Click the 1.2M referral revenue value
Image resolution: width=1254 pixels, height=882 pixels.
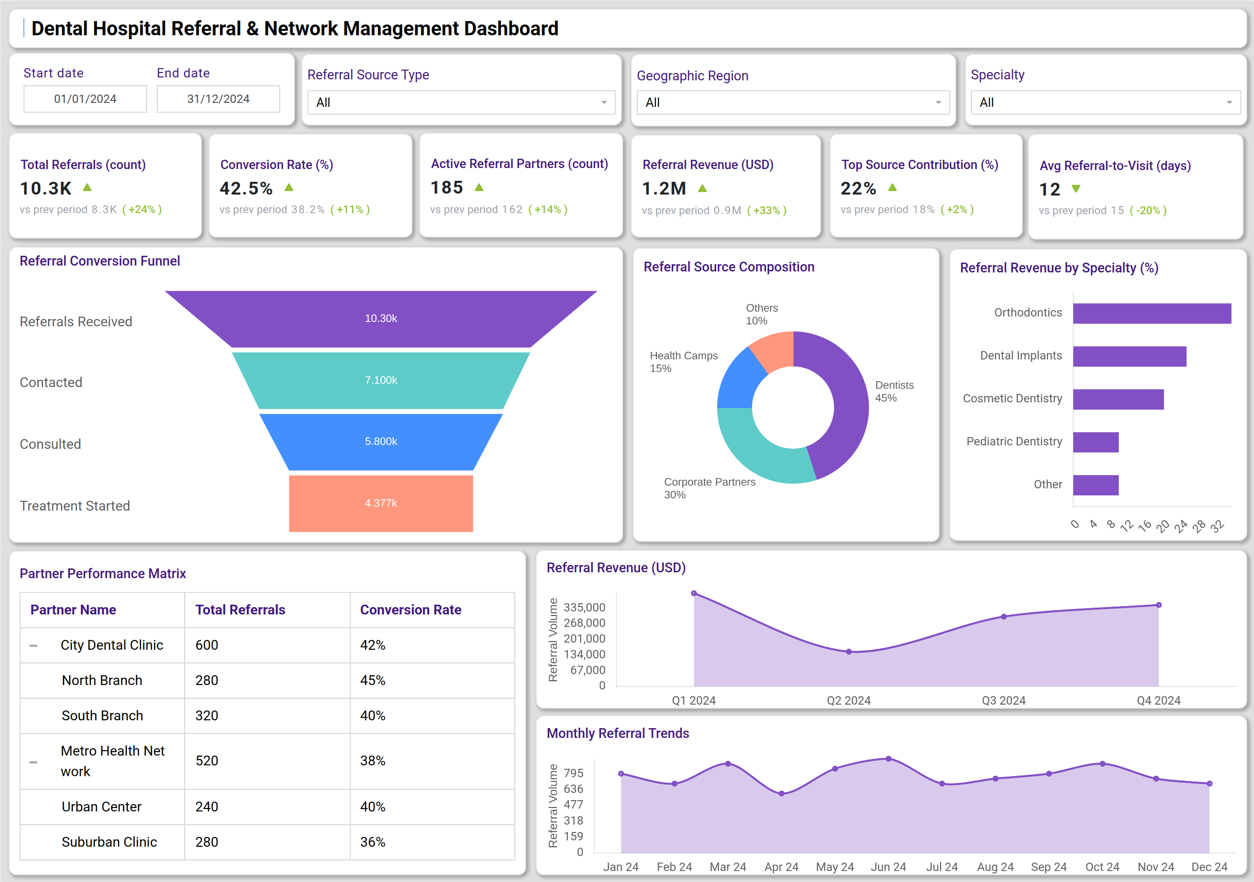pyautogui.click(x=664, y=189)
